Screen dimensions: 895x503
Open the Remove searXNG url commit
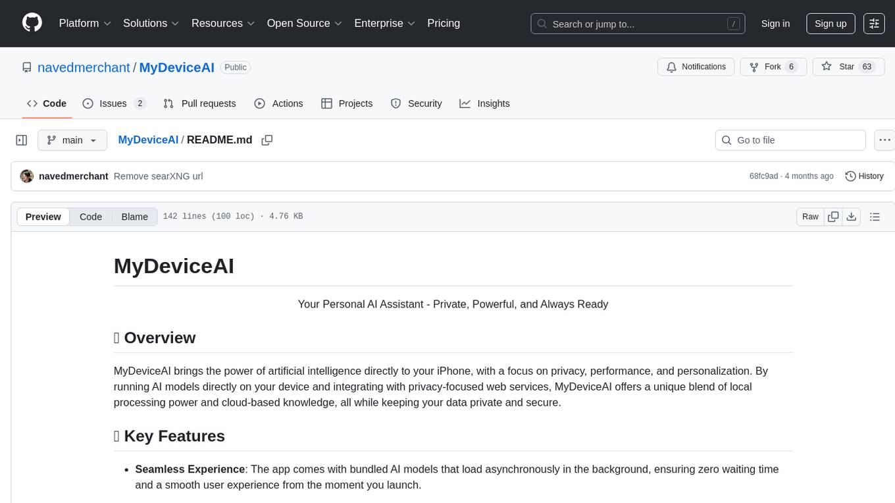[x=158, y=176]
